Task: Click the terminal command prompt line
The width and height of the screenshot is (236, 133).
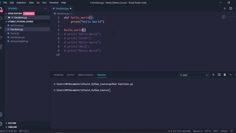Action: [x=82, y=90]
